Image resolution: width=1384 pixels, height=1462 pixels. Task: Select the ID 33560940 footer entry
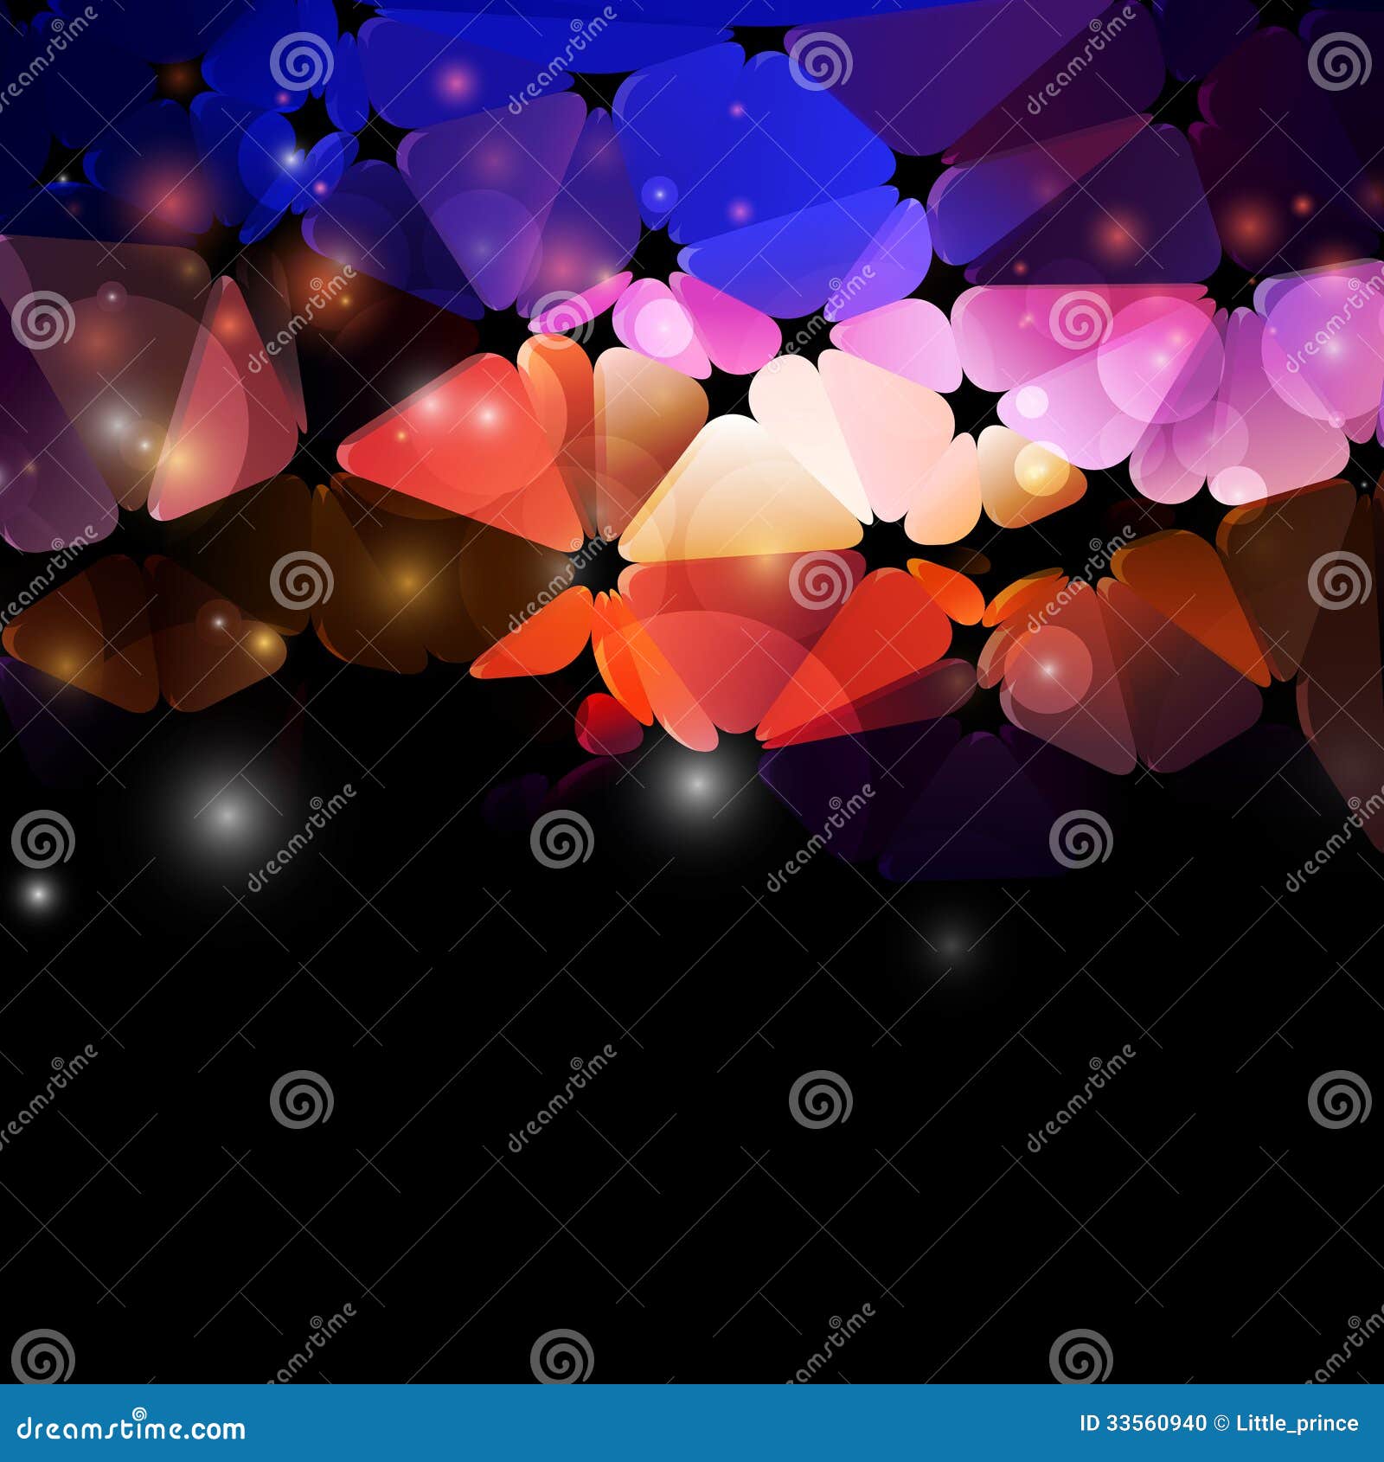click(1142, 1423)
